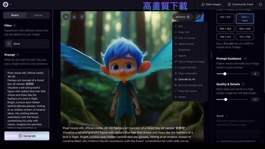The height and width of the screenshot is (149, 265).
Task: Click the Rate Images thumbs-up button
Action: (211, 4)
